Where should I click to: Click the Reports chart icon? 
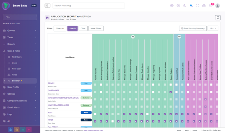[4, 44]
